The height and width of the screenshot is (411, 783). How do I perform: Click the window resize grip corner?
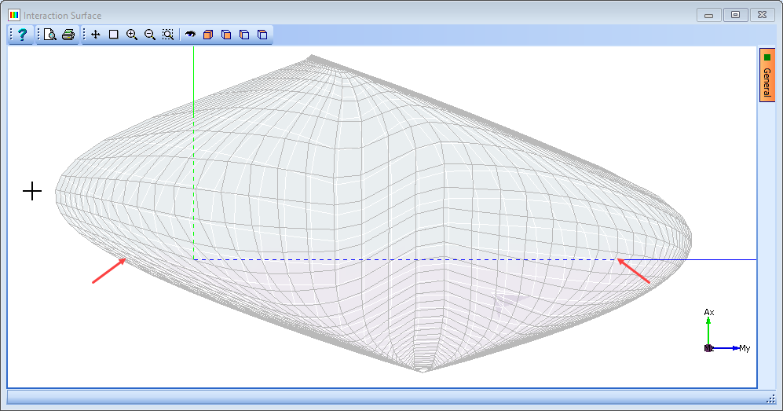(x=770, y=398)
